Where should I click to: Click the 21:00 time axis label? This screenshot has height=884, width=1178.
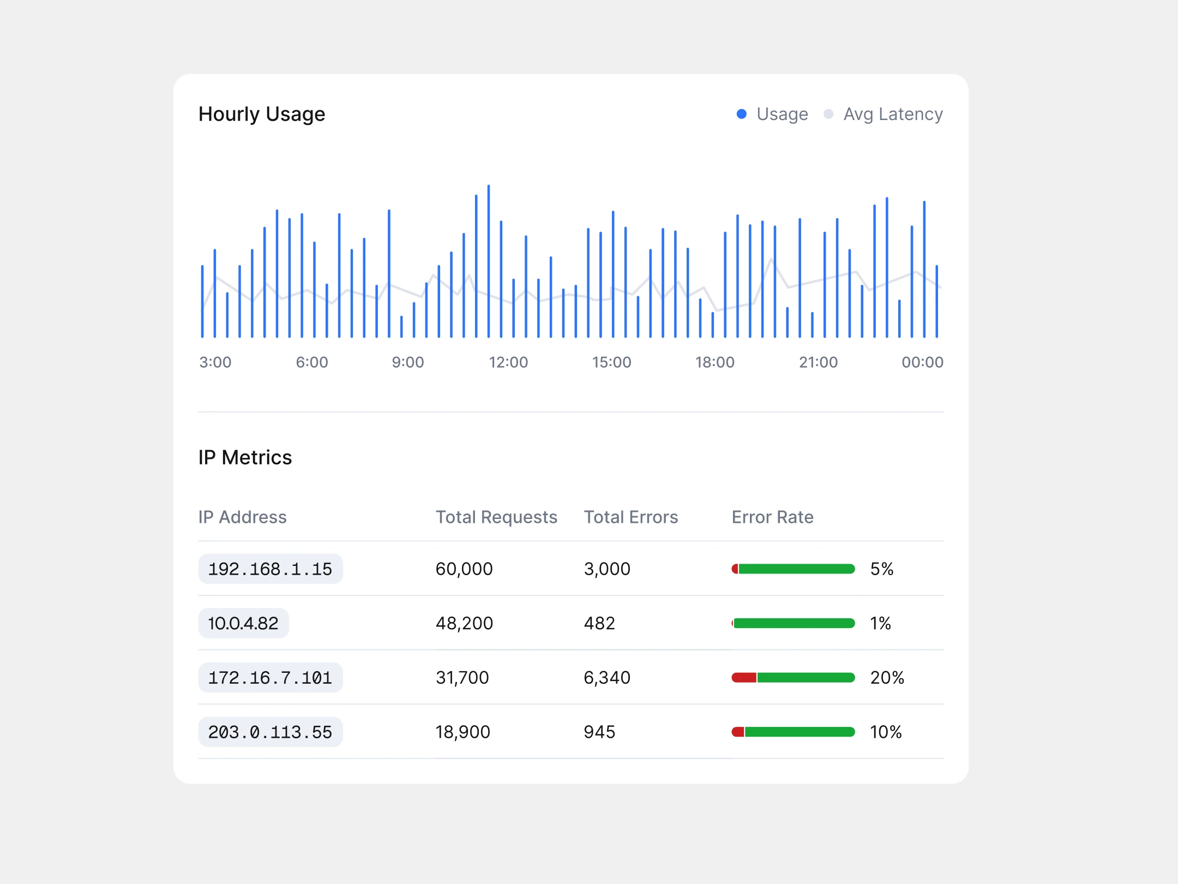pos(818,362)
